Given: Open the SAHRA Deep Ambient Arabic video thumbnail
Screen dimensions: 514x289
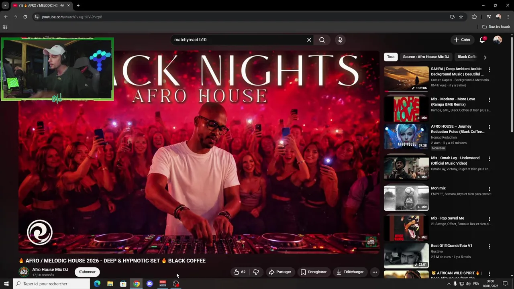Looking at the screenshot, I should point(406,79).
